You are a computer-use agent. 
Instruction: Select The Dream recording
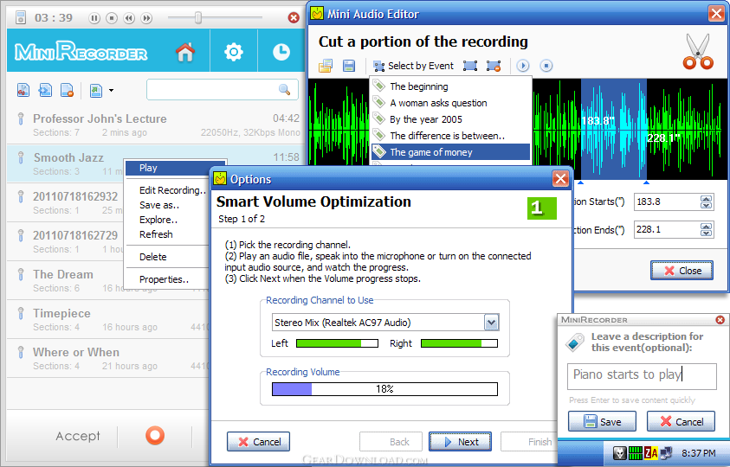[66, 280]
